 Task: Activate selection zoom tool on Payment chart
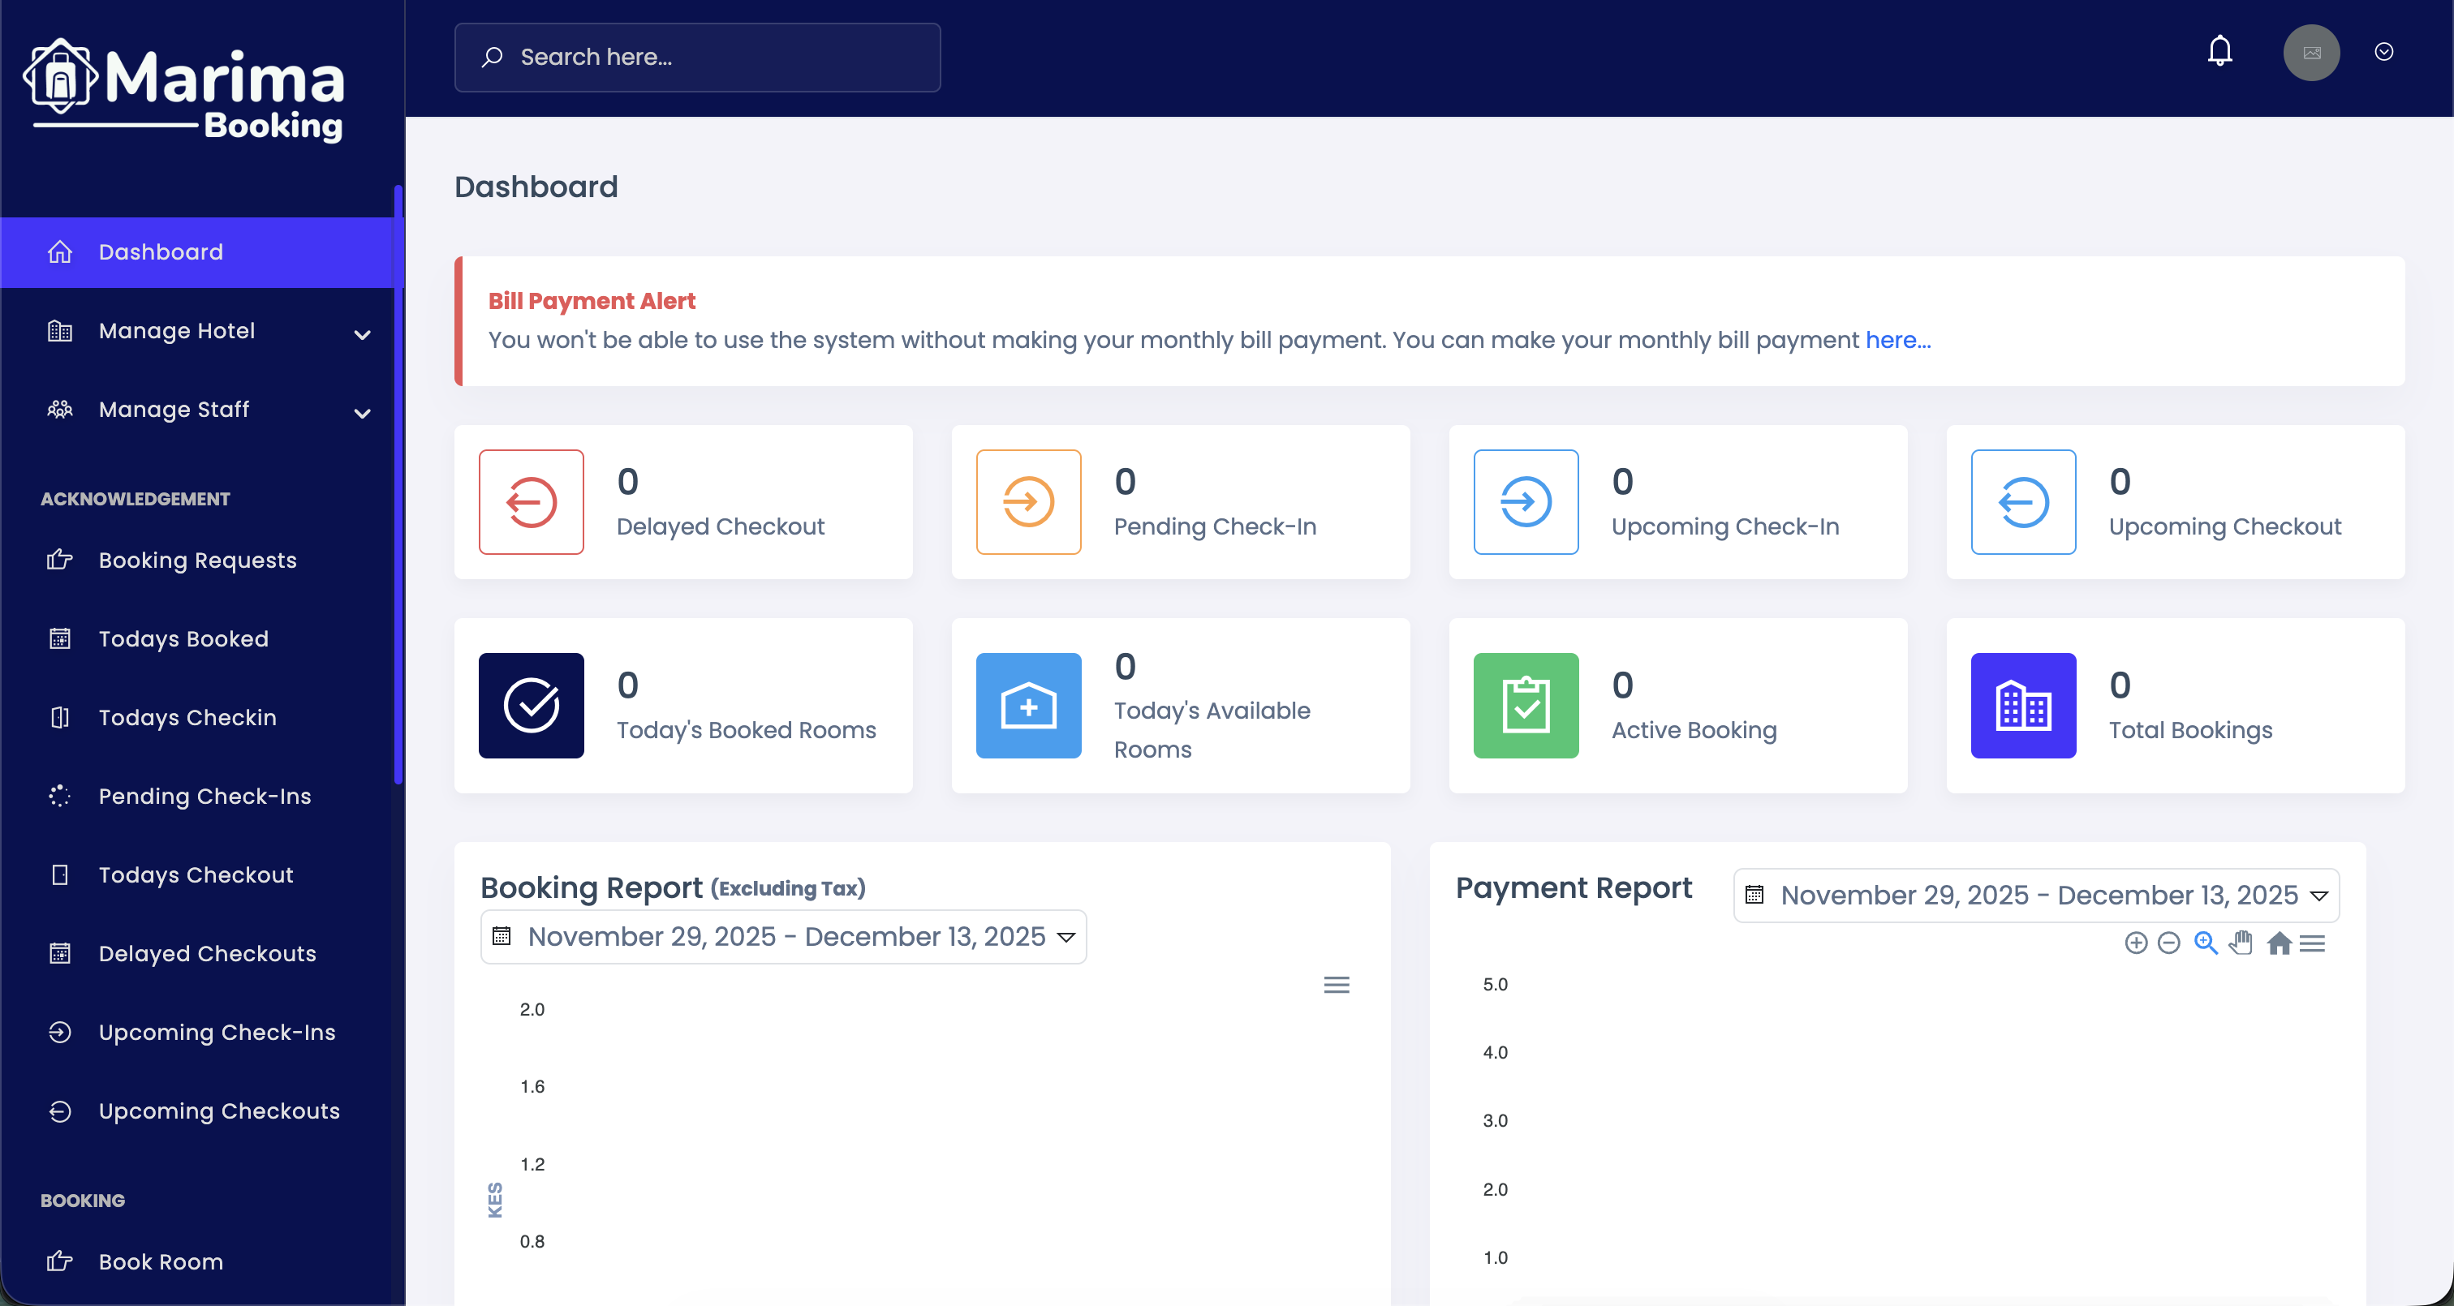(2206, 943)
